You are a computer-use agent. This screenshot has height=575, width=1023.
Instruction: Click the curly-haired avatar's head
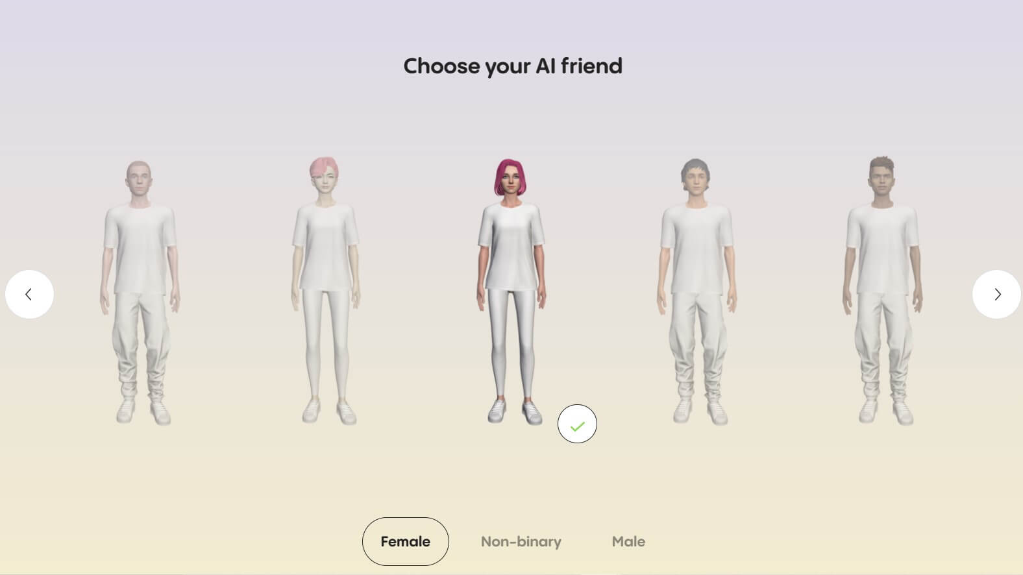[882, 177]
